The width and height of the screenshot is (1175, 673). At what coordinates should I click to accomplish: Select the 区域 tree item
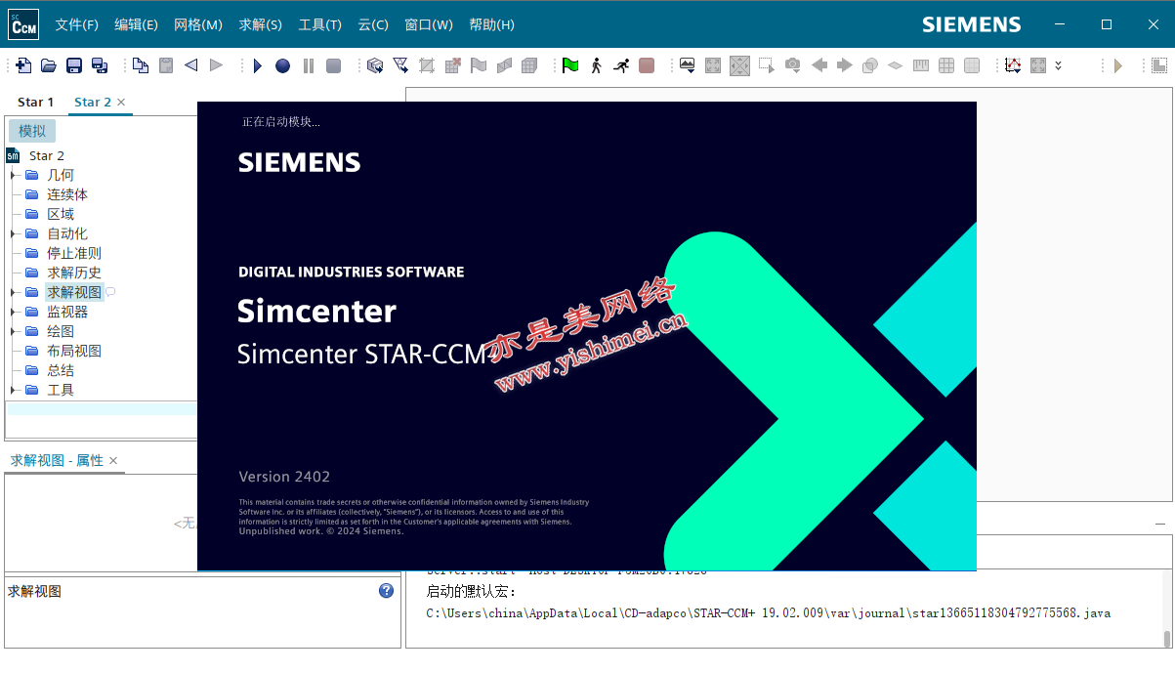tap(61, 214)
